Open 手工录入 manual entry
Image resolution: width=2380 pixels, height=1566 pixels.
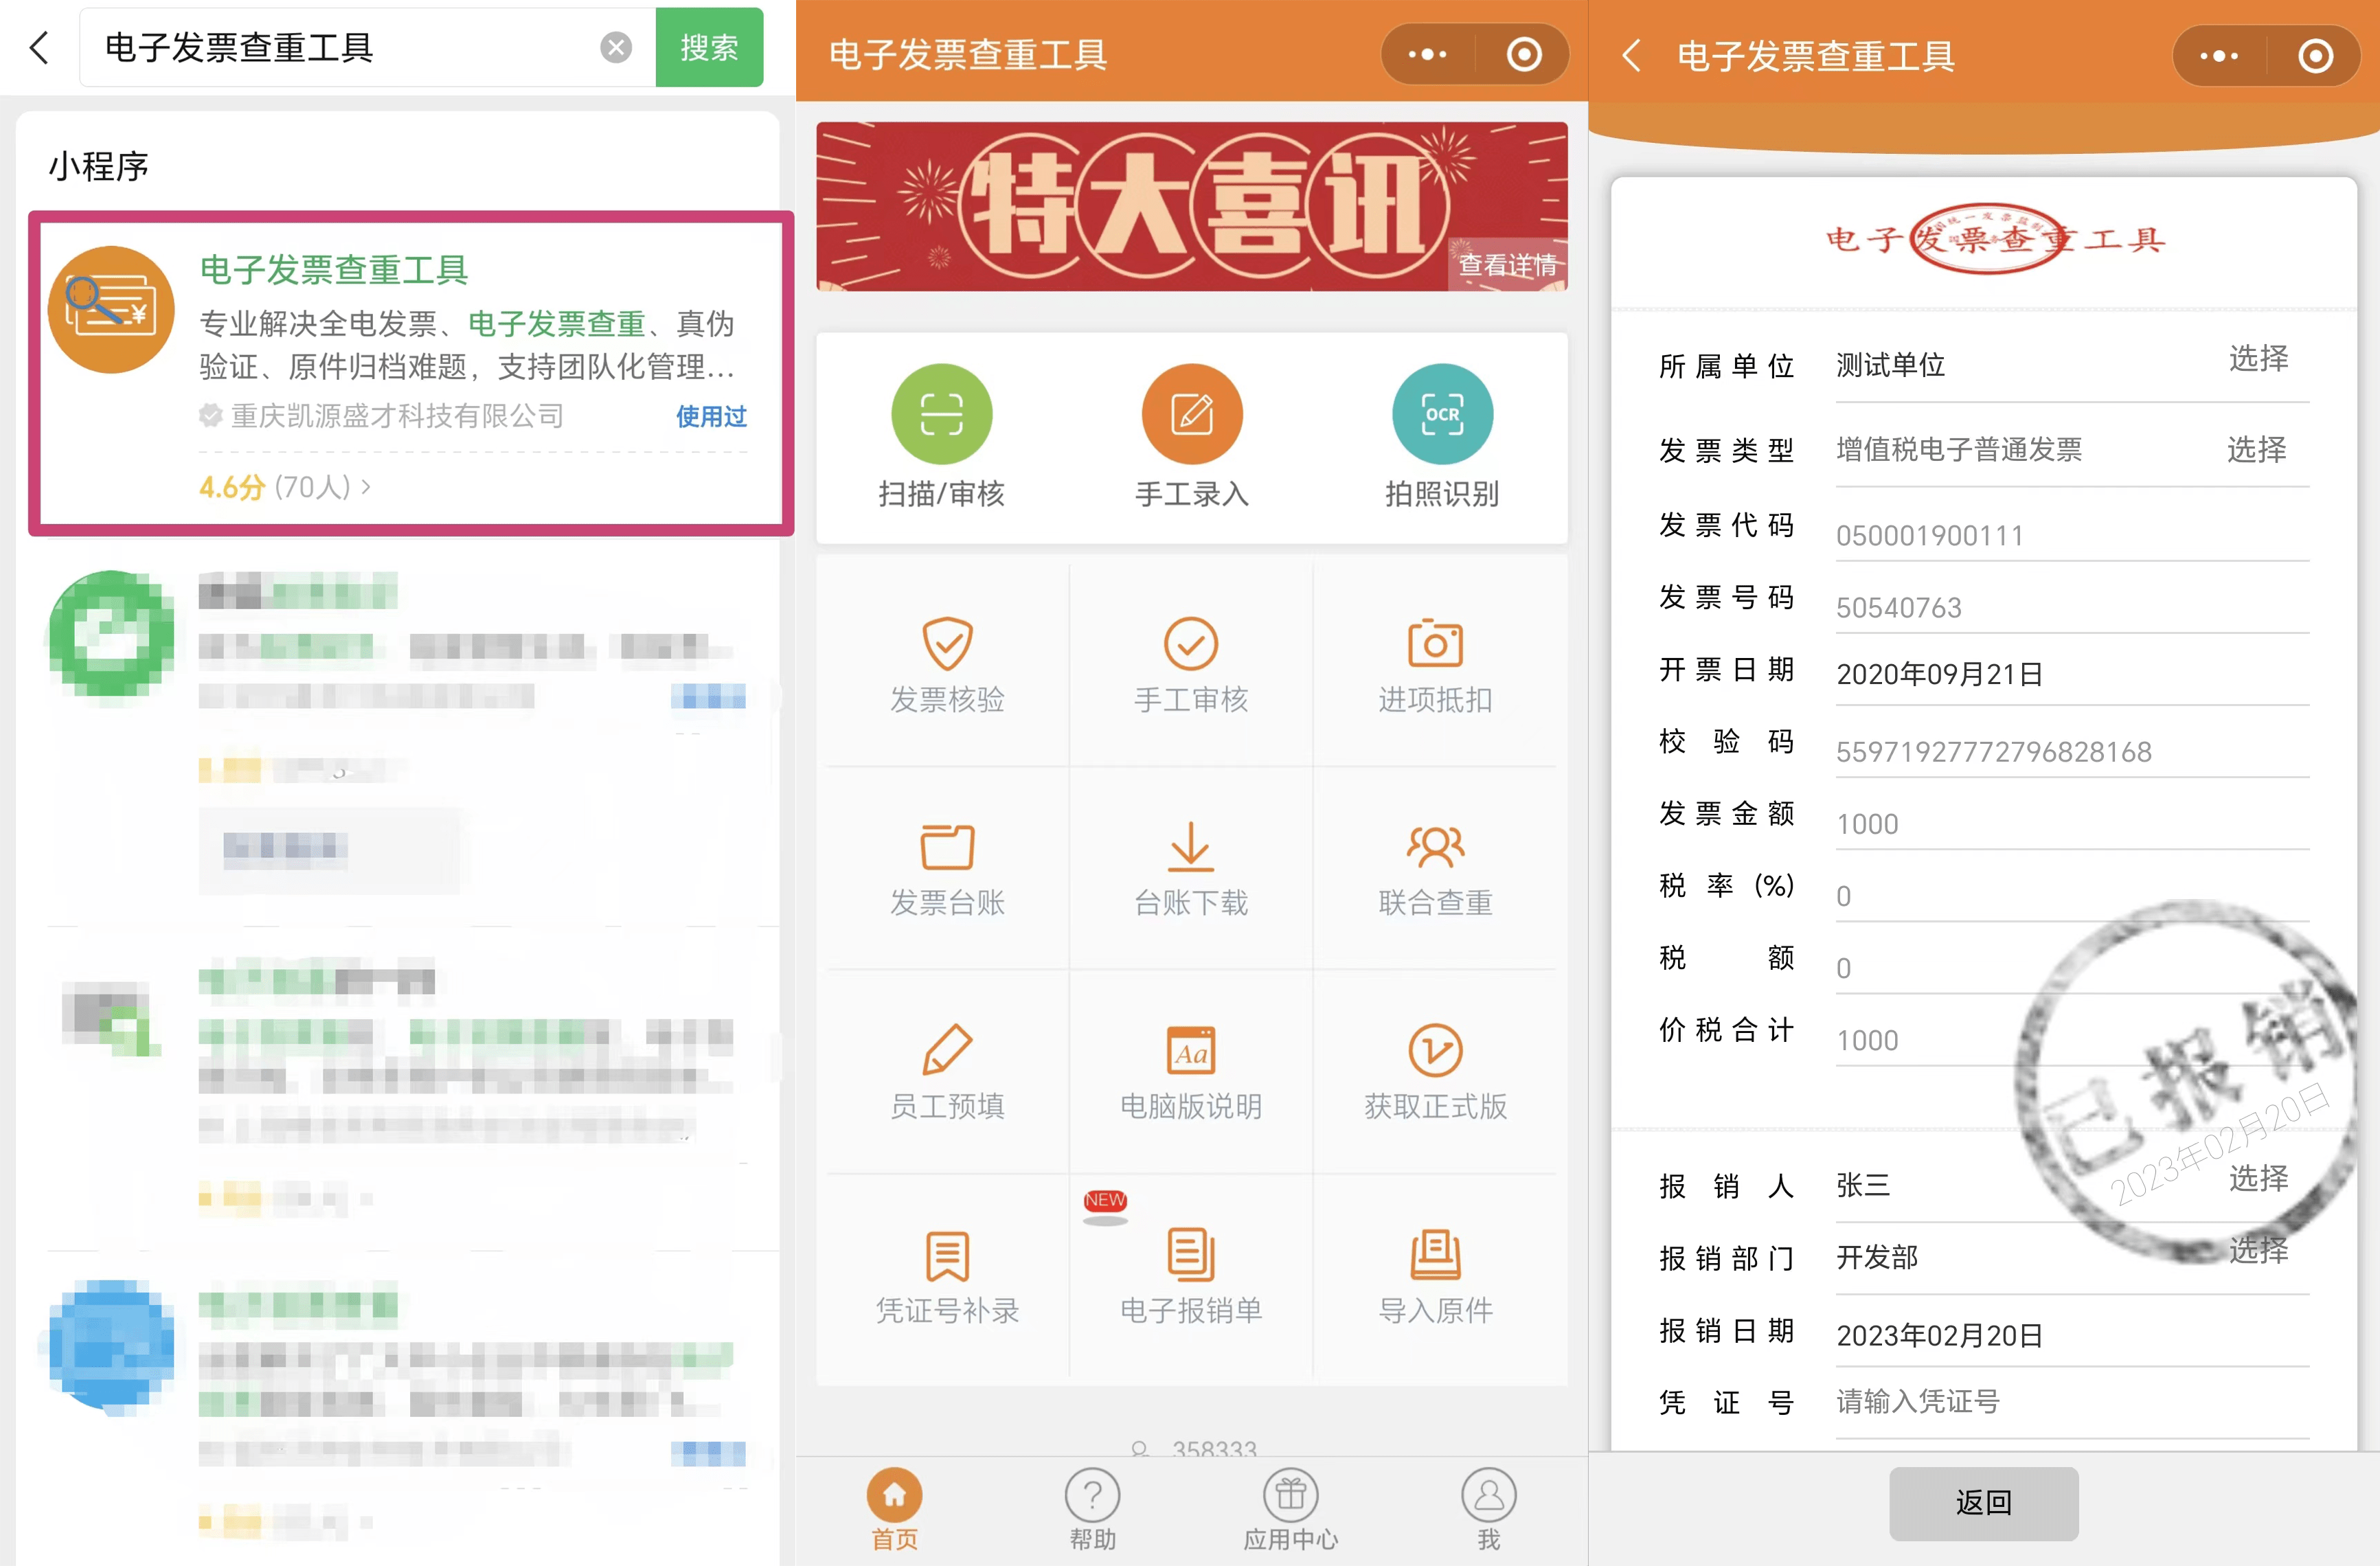click(1191, 437)
